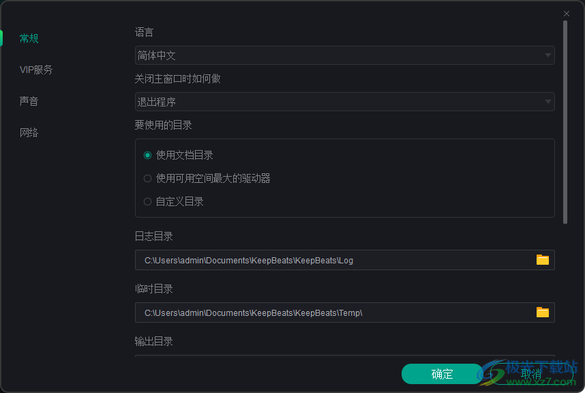The height and width of the screenshot is (393, 585).
Task: Expand the 关闭主窗口时如何做 dropdown
Action: coord(344,101)
